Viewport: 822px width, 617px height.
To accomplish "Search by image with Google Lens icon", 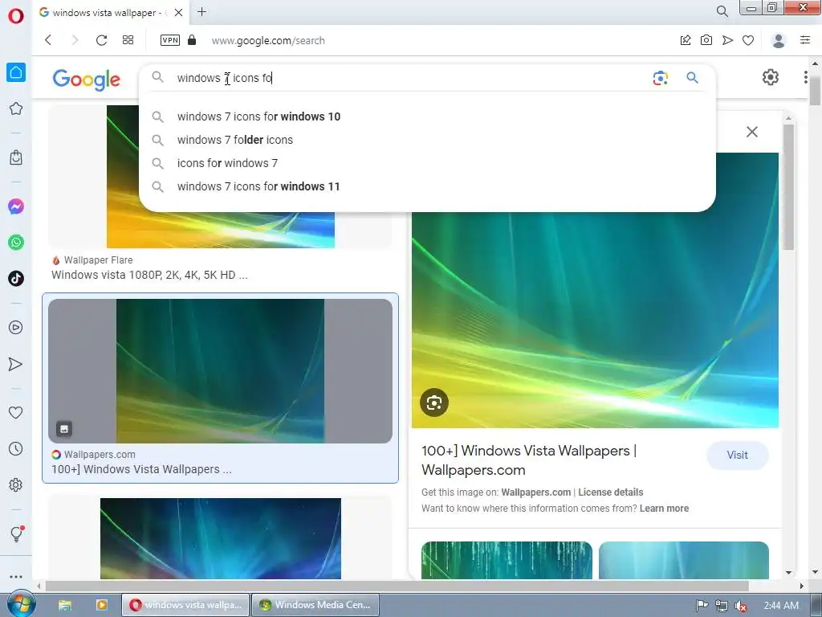I will tap(661, 78).
